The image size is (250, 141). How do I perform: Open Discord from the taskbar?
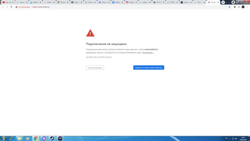pyautogui.click(x=44, y=138)
